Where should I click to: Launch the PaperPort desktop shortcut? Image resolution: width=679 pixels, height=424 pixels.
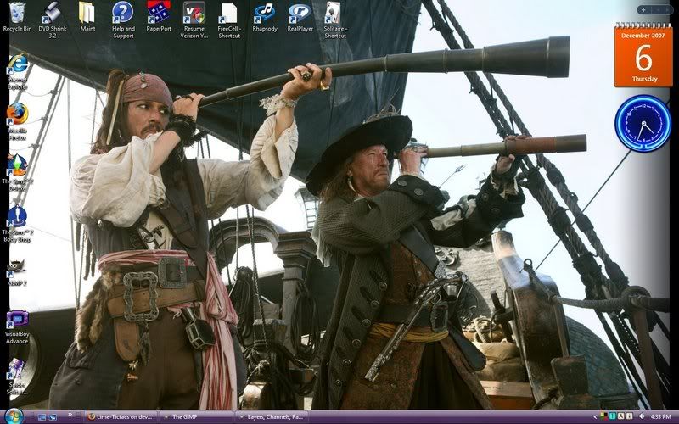[159, 16]
